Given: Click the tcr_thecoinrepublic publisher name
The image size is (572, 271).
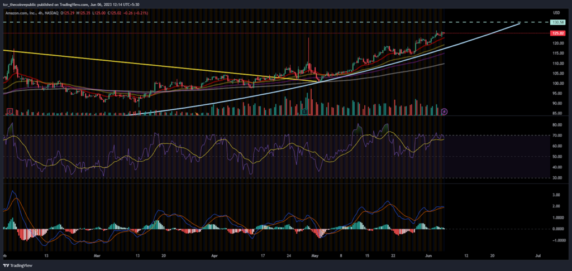Looking at the screenshot, I should click(x=21, y=4).
